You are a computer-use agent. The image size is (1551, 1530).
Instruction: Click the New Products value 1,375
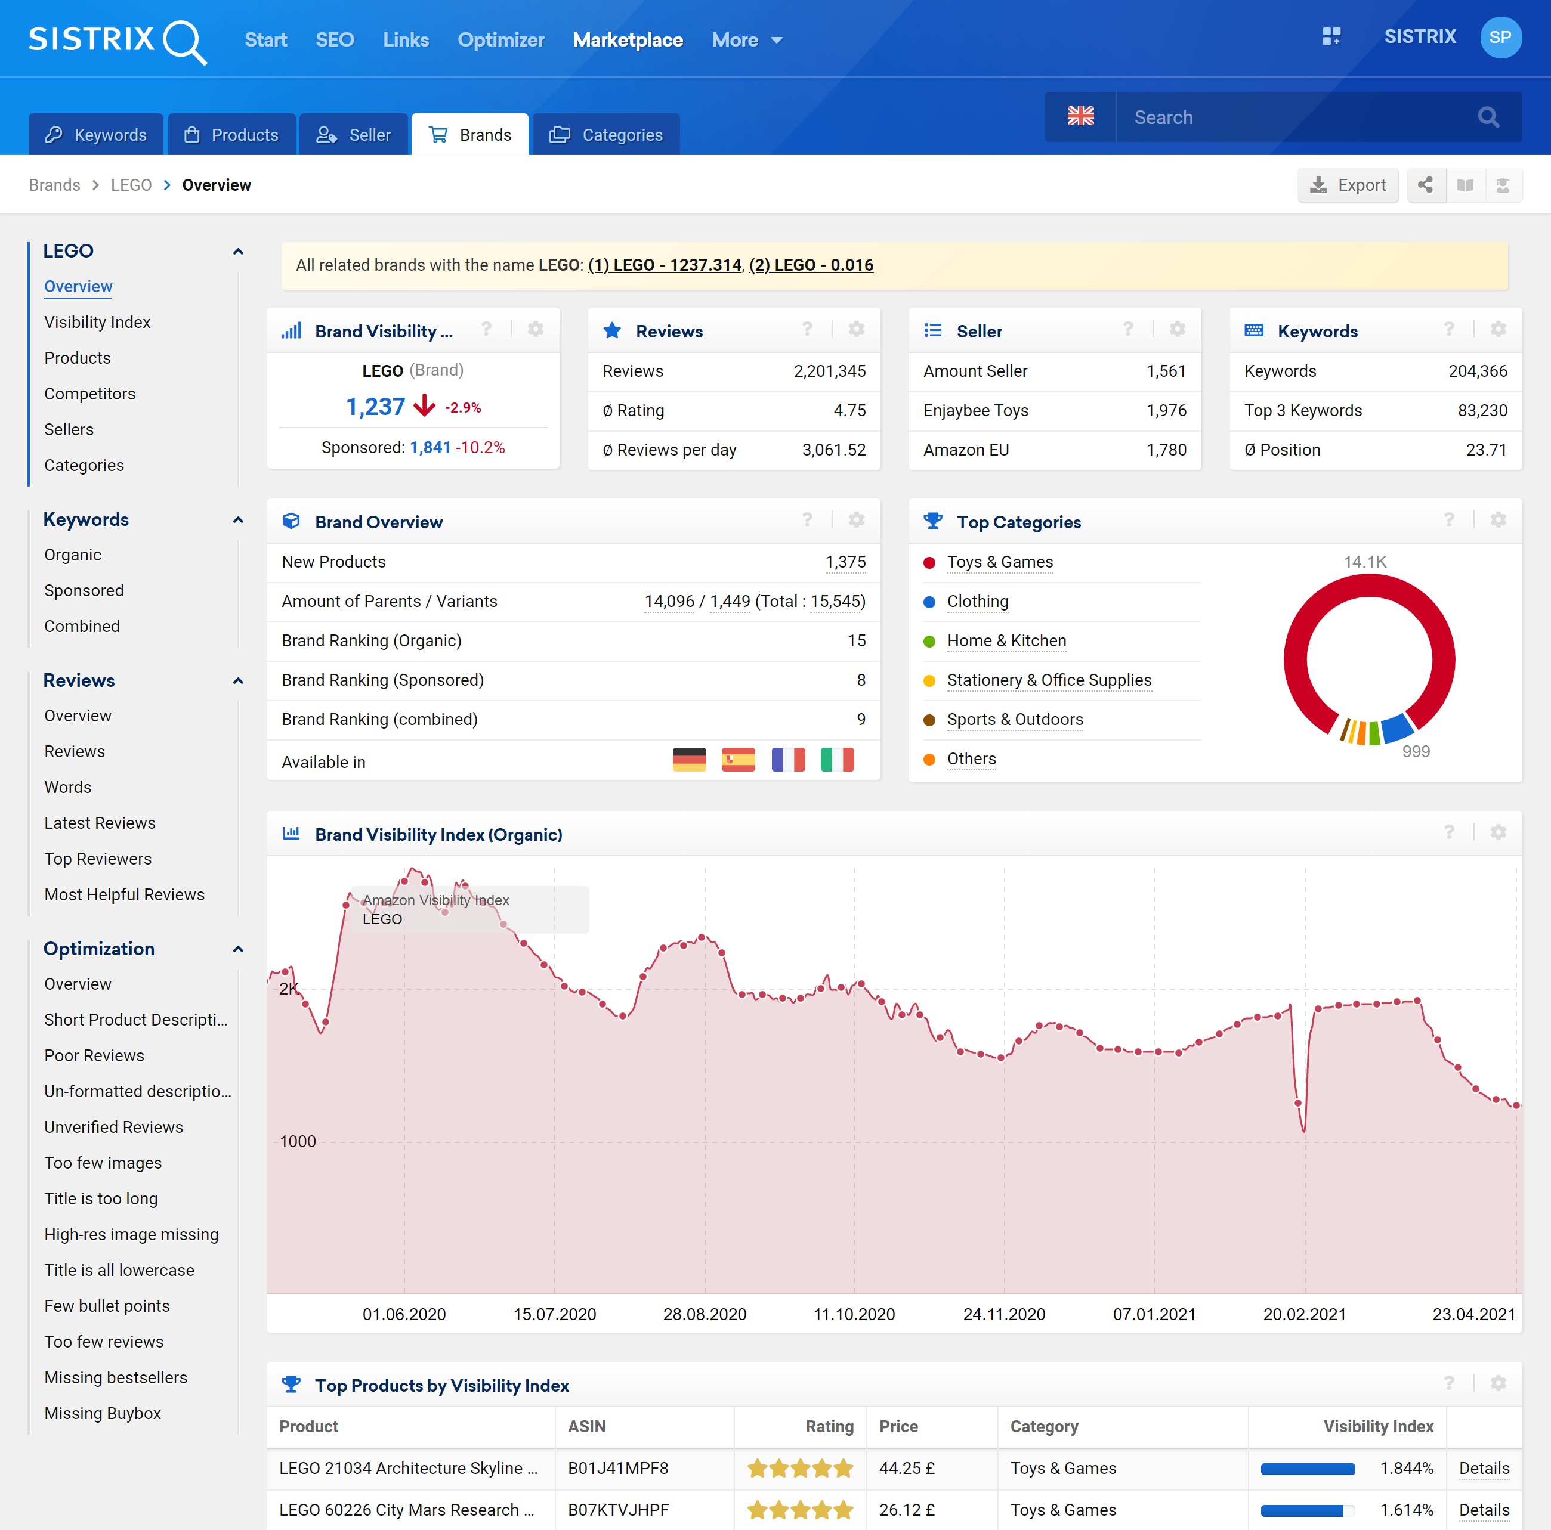[x=845, y=562]
